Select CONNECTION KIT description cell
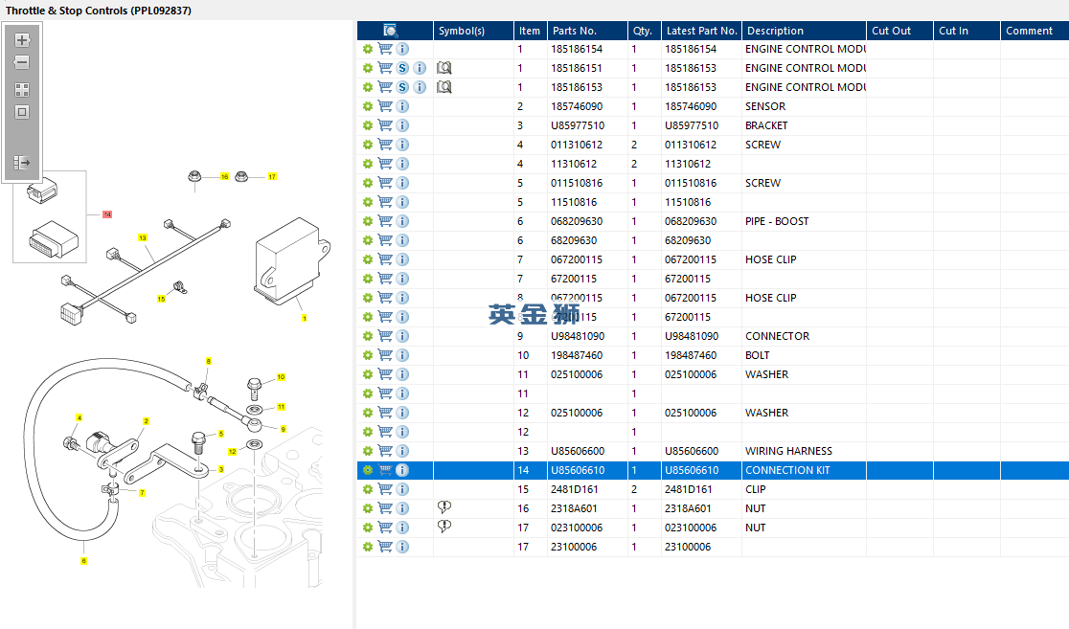 coord(804,470)
